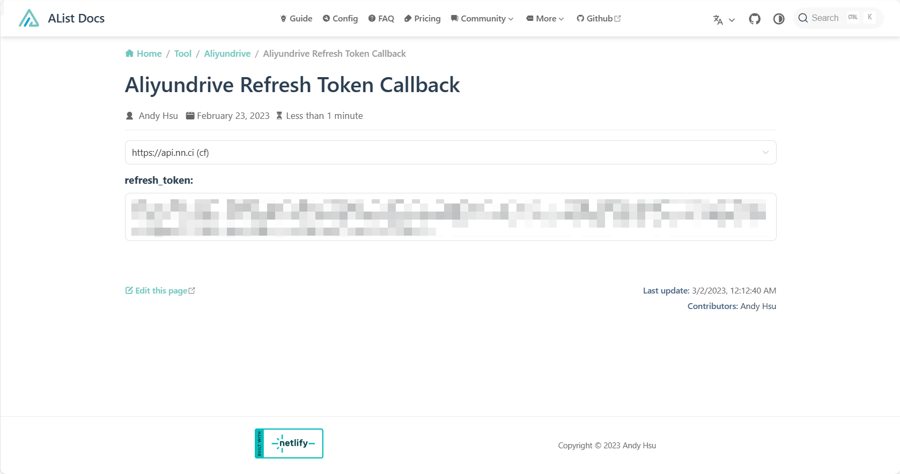Screen dimensions: 900x474
Task: Click the Home breadcrumb icon
Action: (129, 54)
